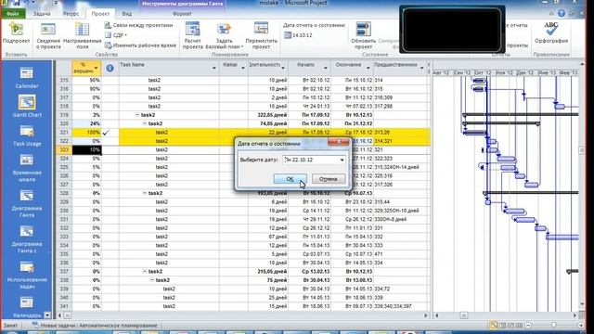Screen dimensions: 594x334
Task: Open Начало column filter dropdown
Action: (x=326, y=68)
